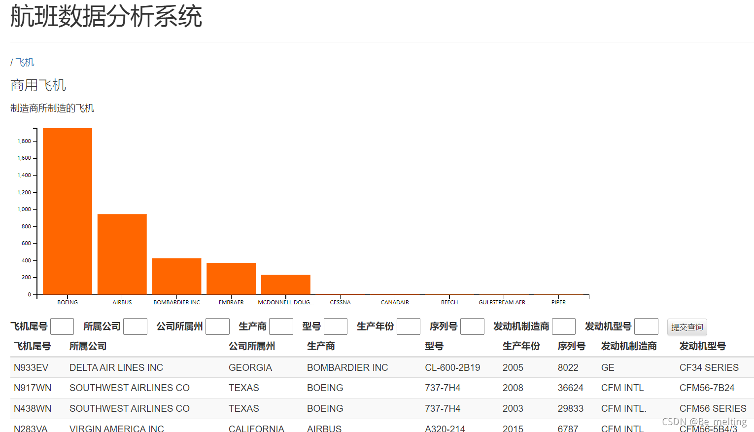Select the BOMBARDIER INC chart bar
754x432 pixels.
click(176, 276)
